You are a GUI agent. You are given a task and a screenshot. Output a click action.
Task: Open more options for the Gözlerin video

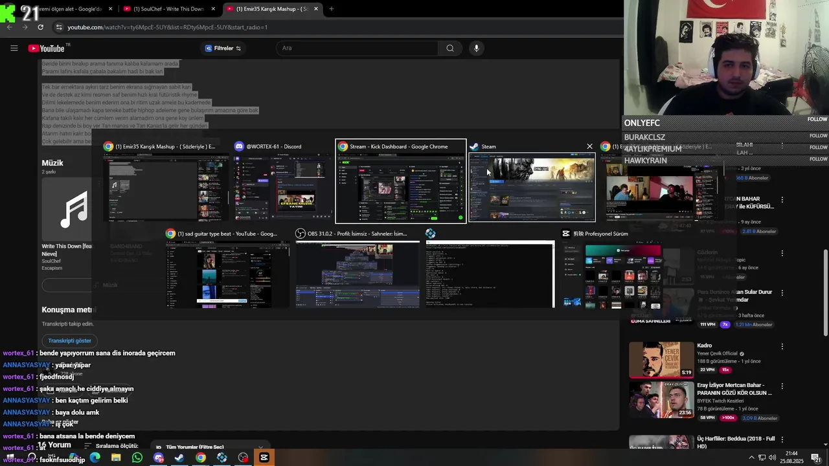(x=782, y=253)
